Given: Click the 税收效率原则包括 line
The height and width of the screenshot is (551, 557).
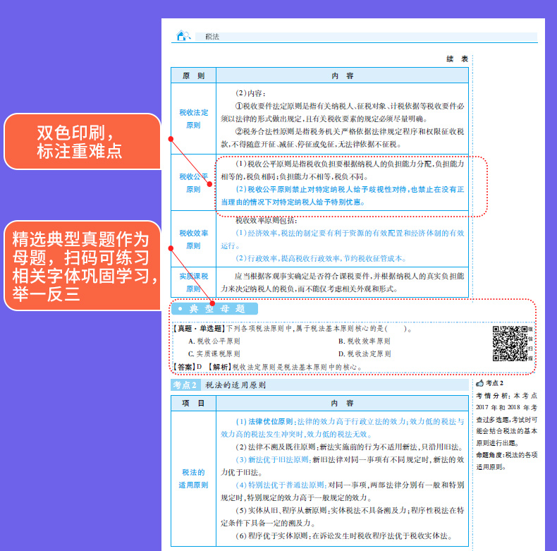Looking at the screenshot, I should [x=266, y=220].
